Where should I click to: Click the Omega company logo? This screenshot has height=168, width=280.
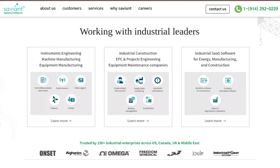(114, 153)
